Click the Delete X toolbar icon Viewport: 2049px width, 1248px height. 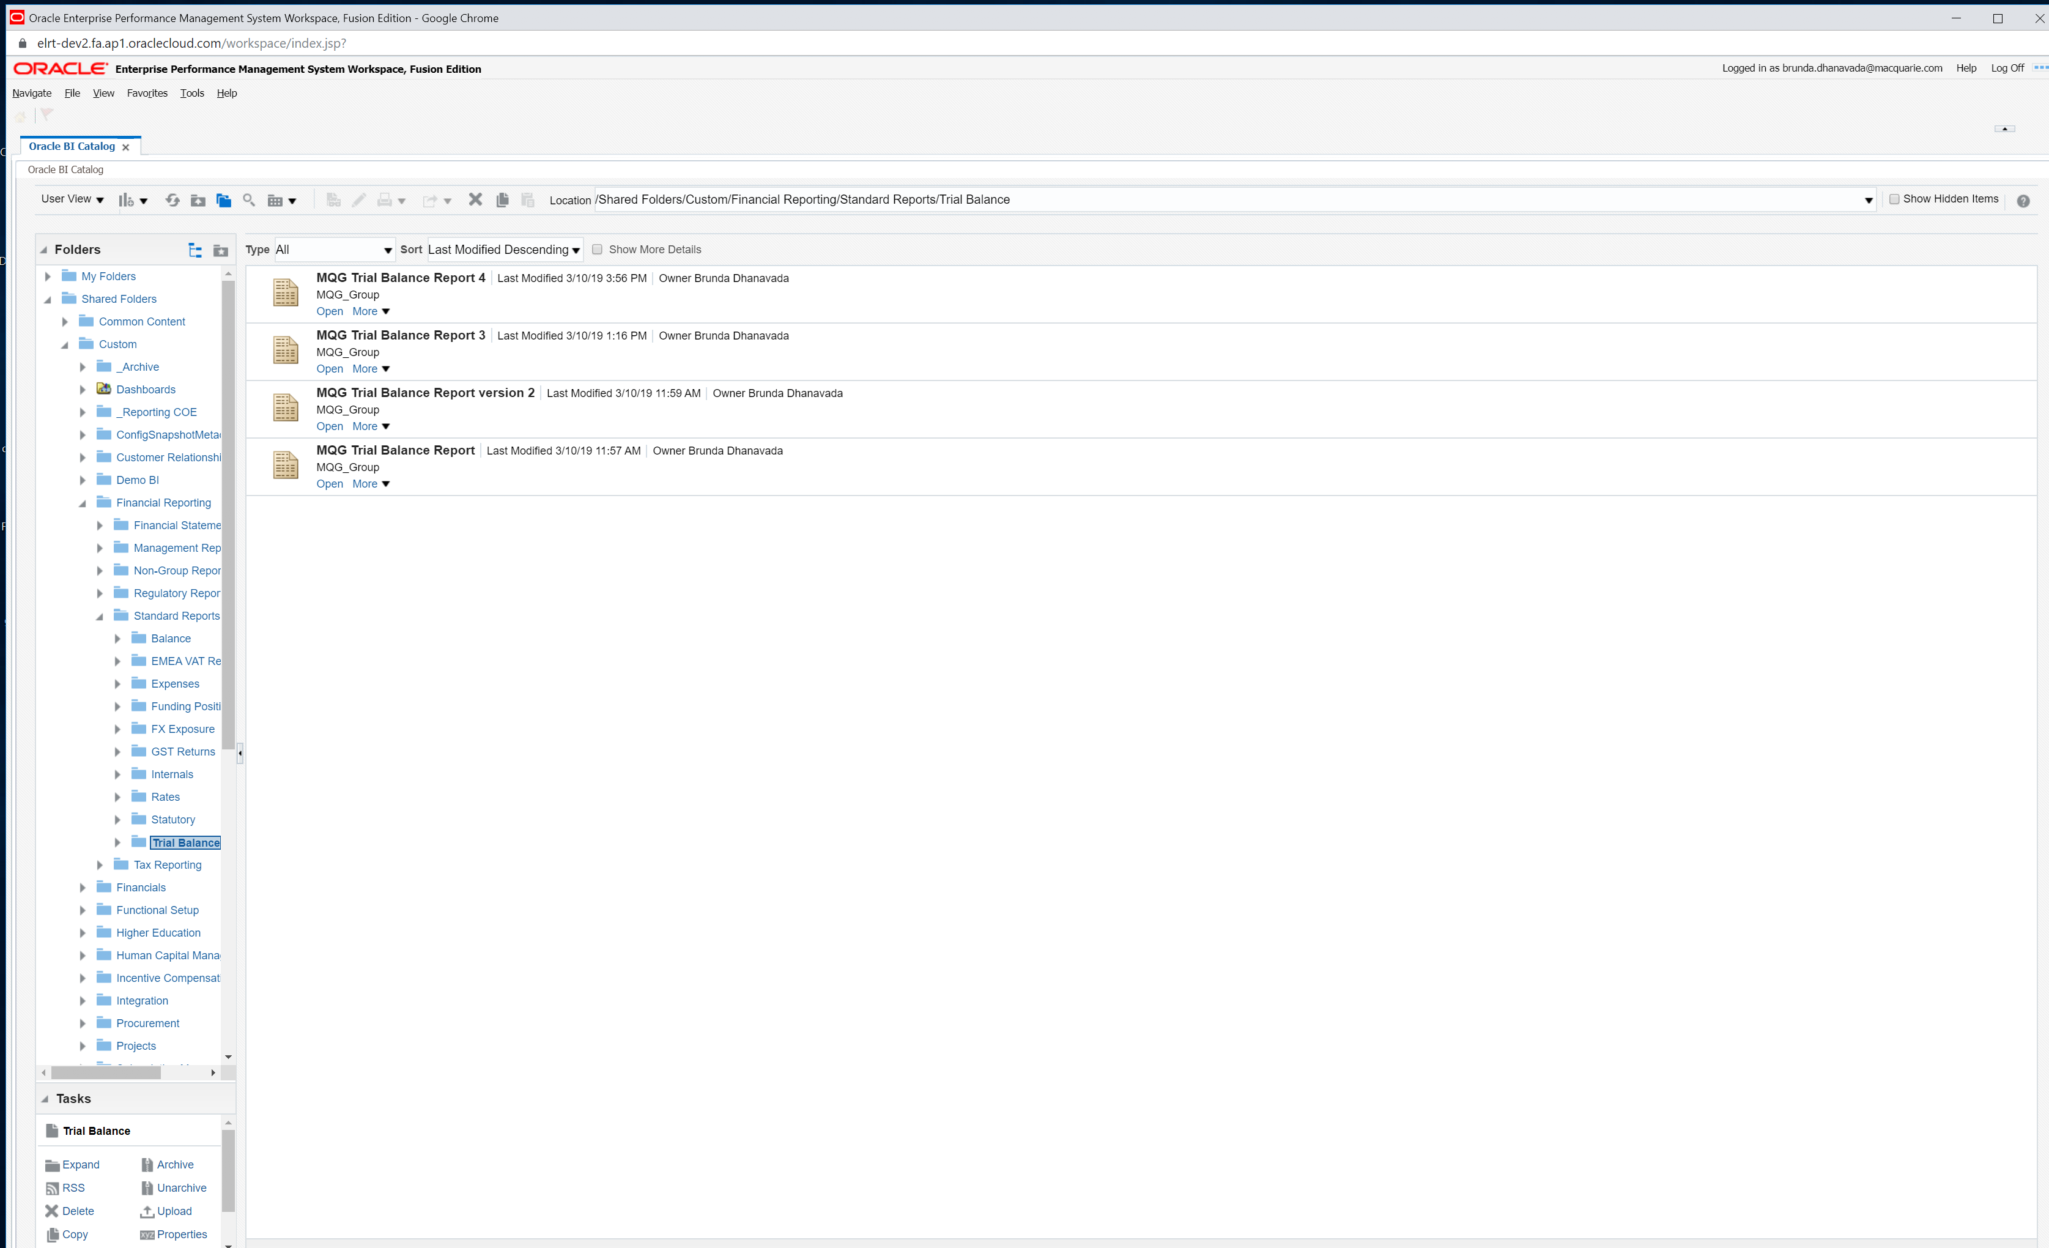tap(476, 199)
